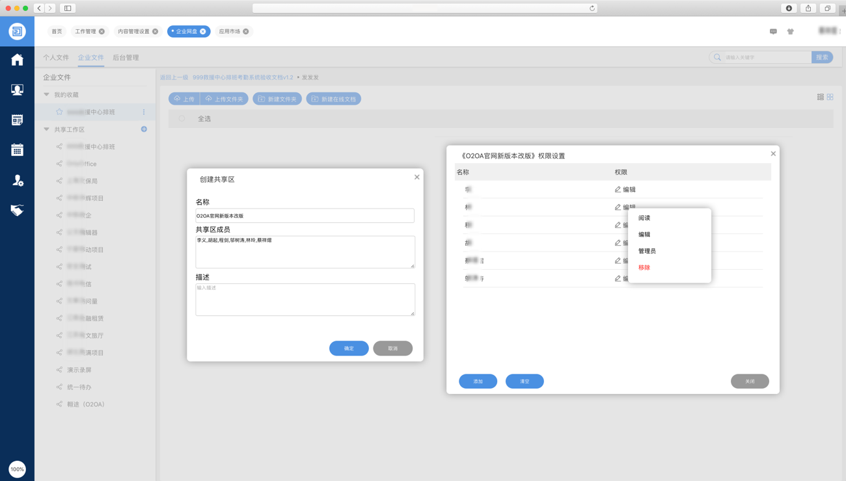Screen dimensions: 846x481
Task: Click the 100% zoom indicator
Action: pyautogui.click(x=17, y=469)
